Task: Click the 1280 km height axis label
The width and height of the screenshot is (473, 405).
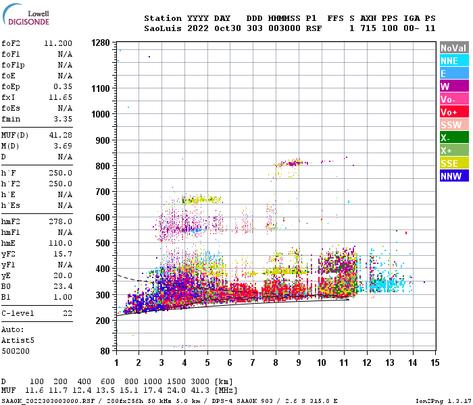Action: click(101, 43)
